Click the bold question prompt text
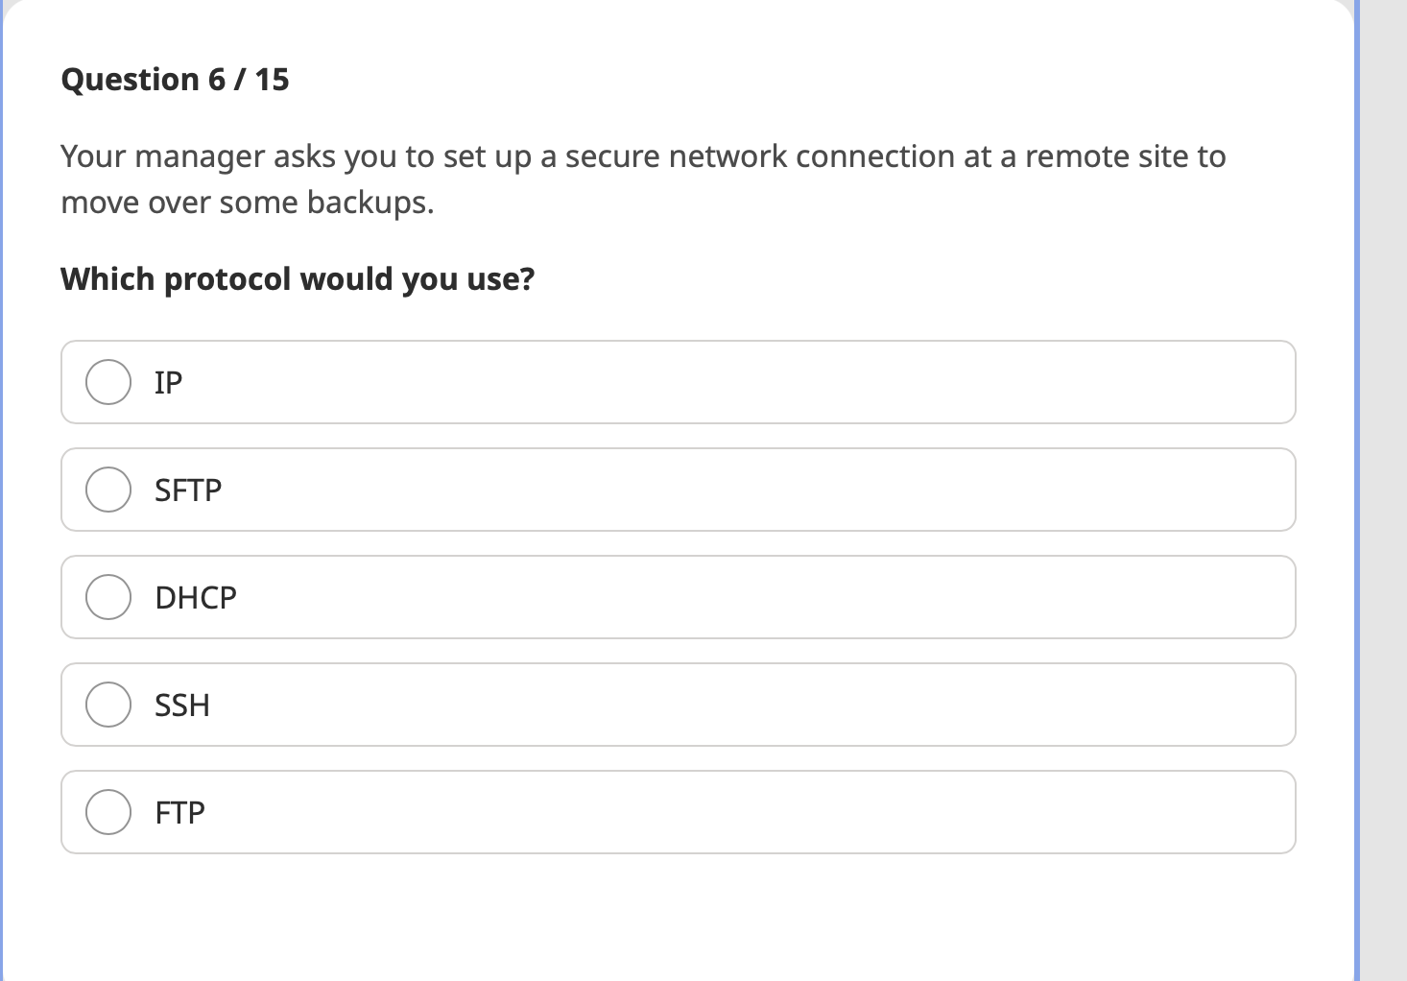The width and height of the screenshot is (1407, 981). (x=298, y=278)
